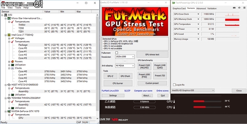This screenshot has height=124, width=247.
Task: Switch to GPU-Z Validation tab
Action: click(212, 9)
